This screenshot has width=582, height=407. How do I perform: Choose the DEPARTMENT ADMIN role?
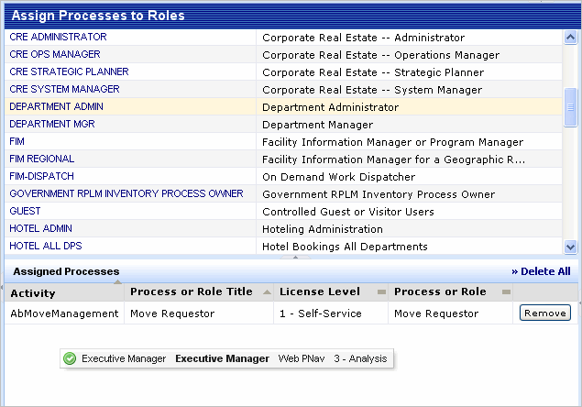(56, 107)
